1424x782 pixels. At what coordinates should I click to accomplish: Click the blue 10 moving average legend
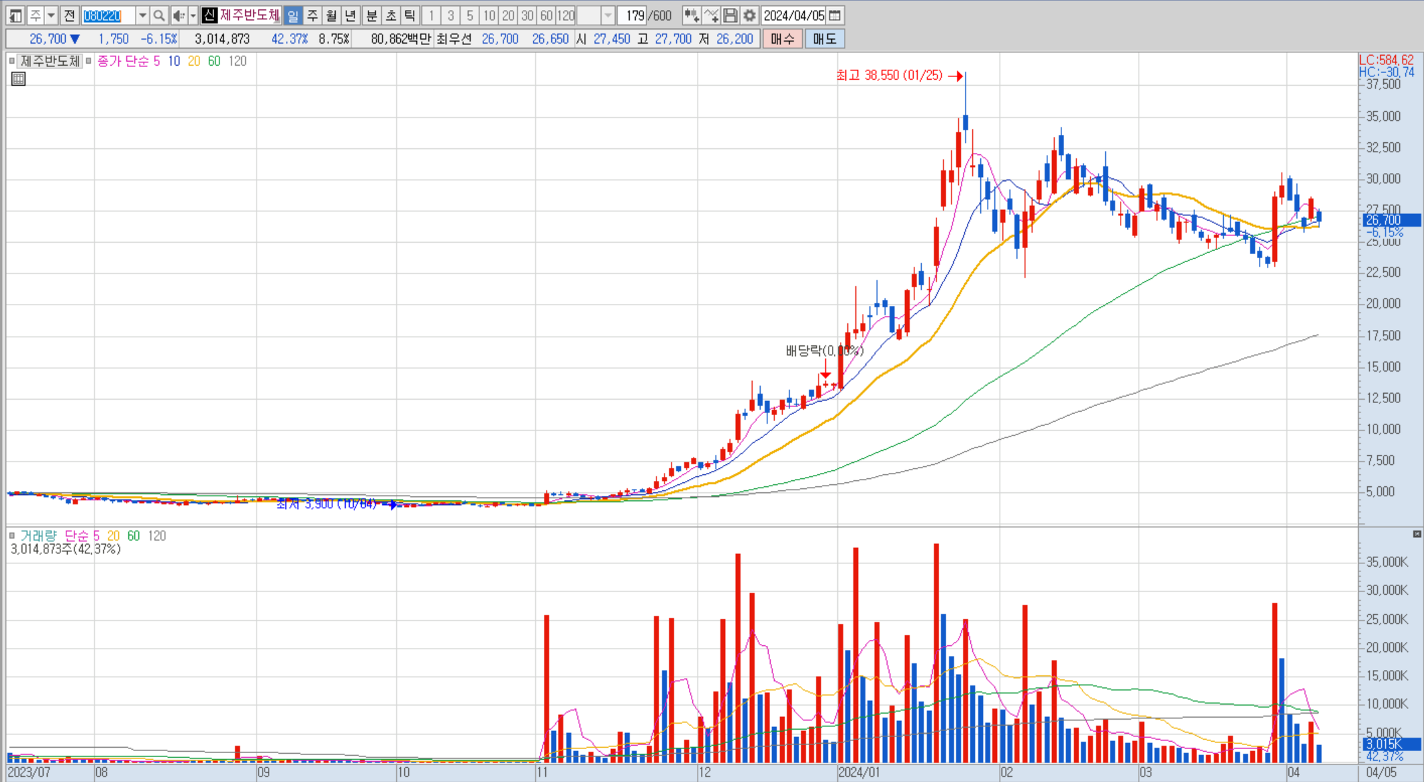pos(174,61)
